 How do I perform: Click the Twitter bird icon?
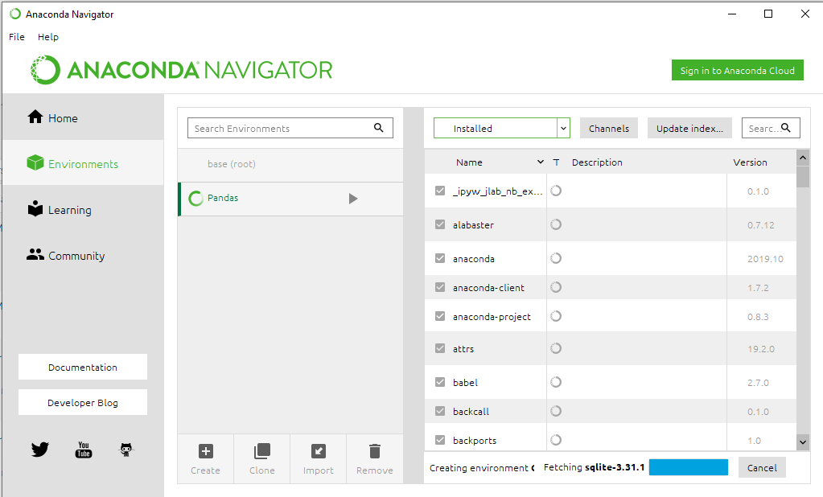pos(40,450)
